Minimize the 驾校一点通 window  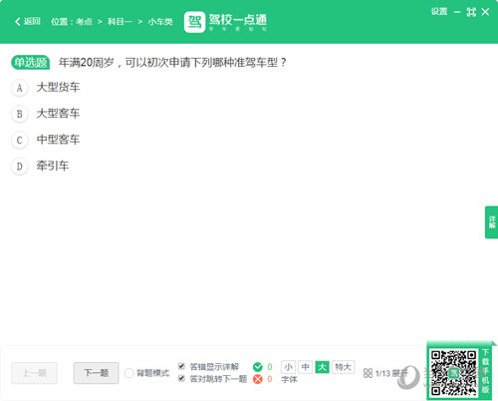(x=457, y=12)
